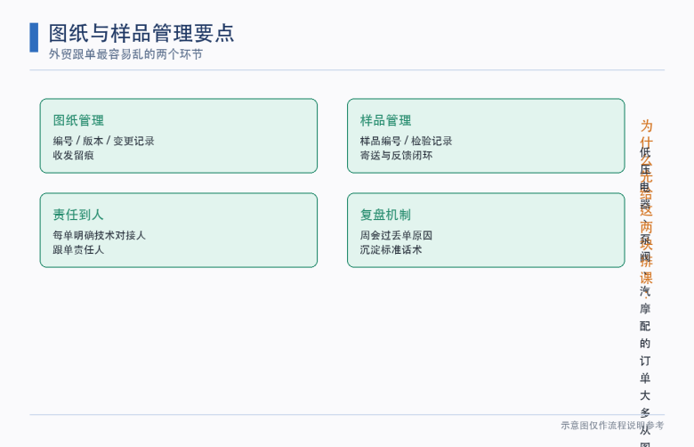This screenshot has height=447, width=694.
Task: Select the 收发留痕 text line
Action: [x=74, y=156]
